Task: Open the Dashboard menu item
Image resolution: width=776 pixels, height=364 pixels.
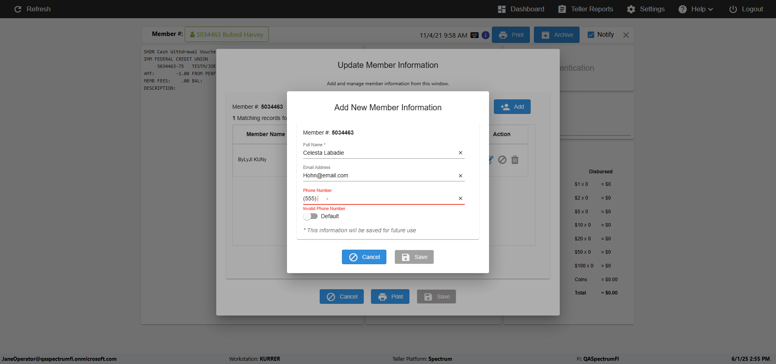Action: pos(521,9)
